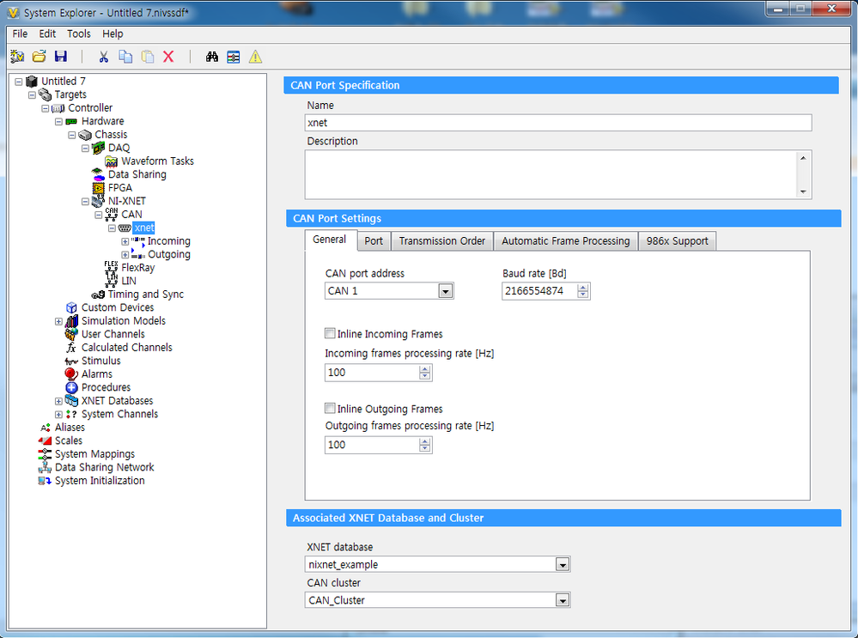Click the binoculars find toolbar icon
This screenshot has height=638, width=858.
tap(212, 57)
